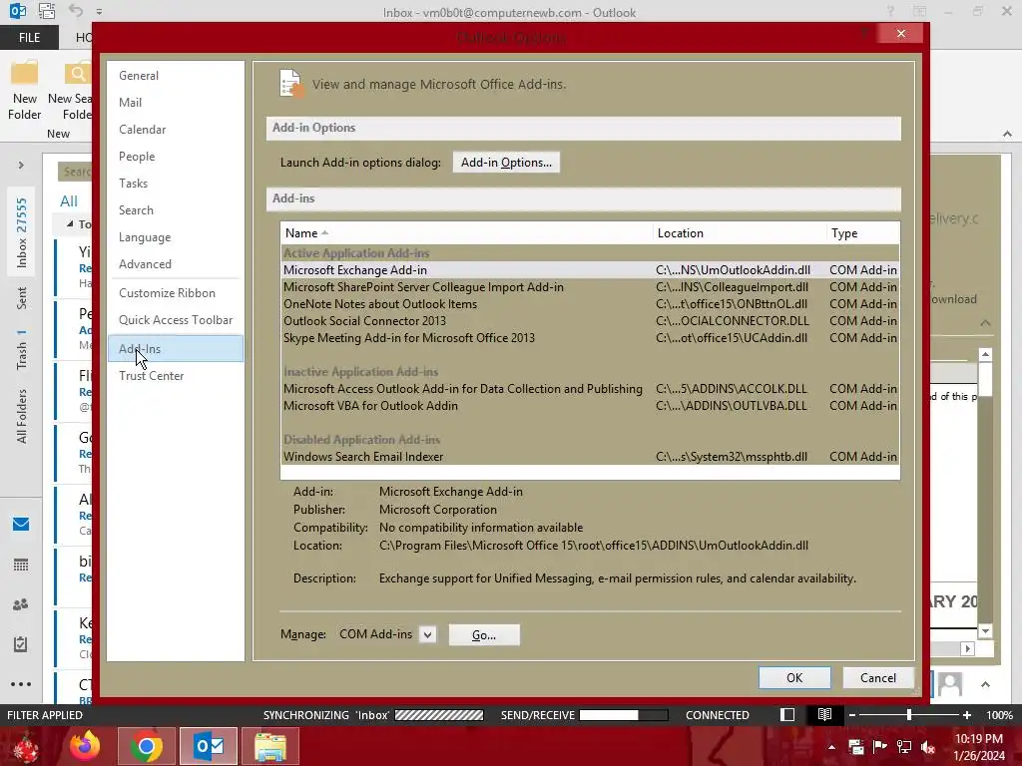The image size is (1022, 766).
Task: Open Quick Access Toolbar options
Action: point(176,320)
